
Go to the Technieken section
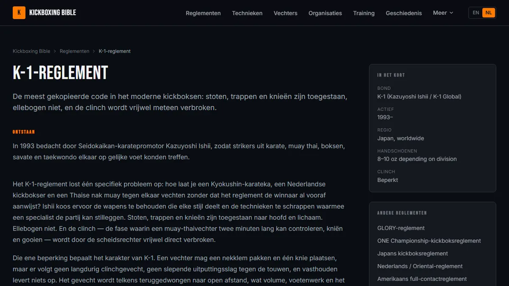point(247,13)
